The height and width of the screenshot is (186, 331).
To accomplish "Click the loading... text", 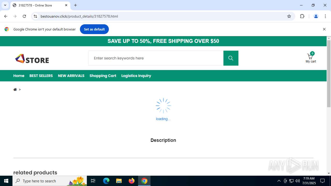I will pos(163,119).
